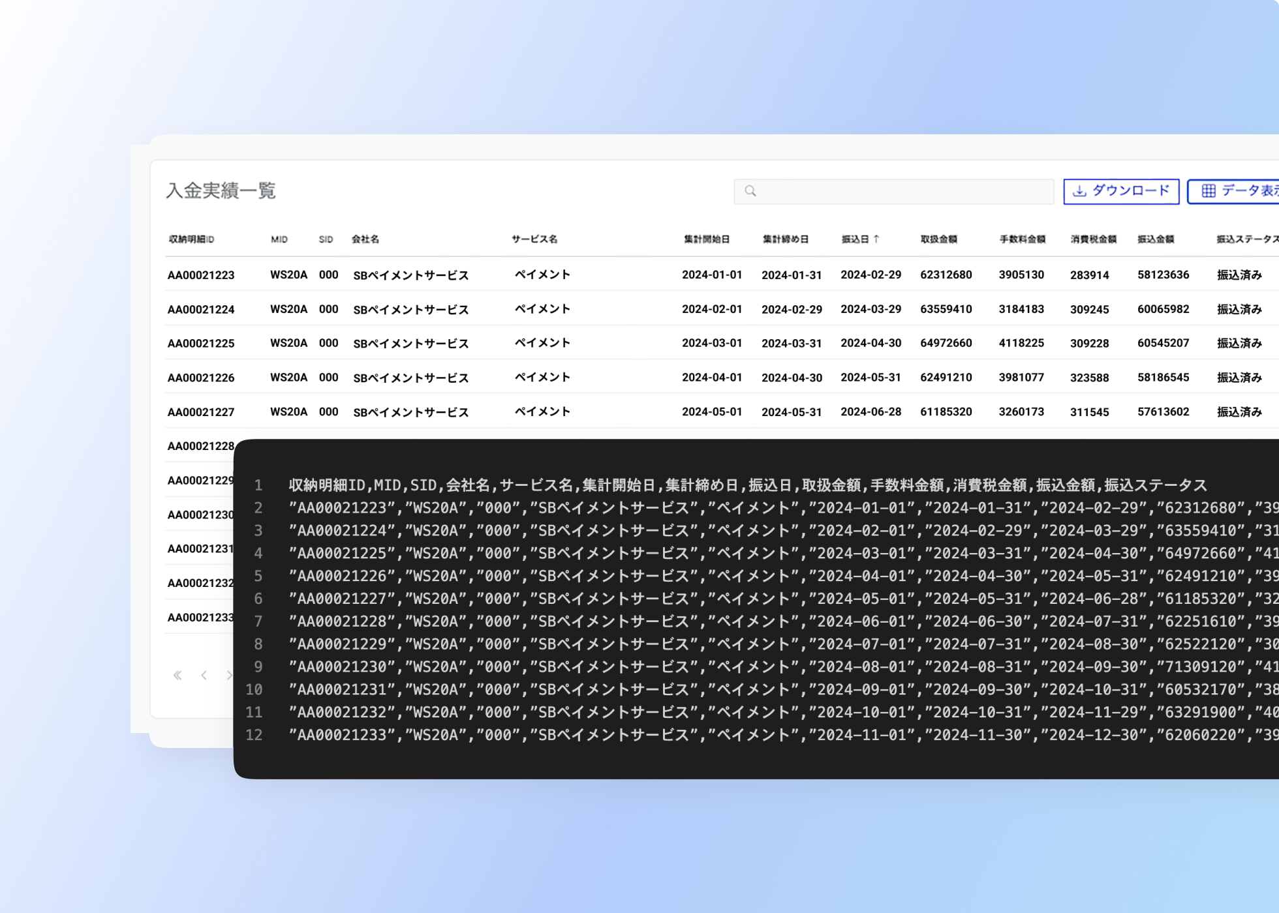Click the 手数料金額 column header

click(x=1022, y=239)
